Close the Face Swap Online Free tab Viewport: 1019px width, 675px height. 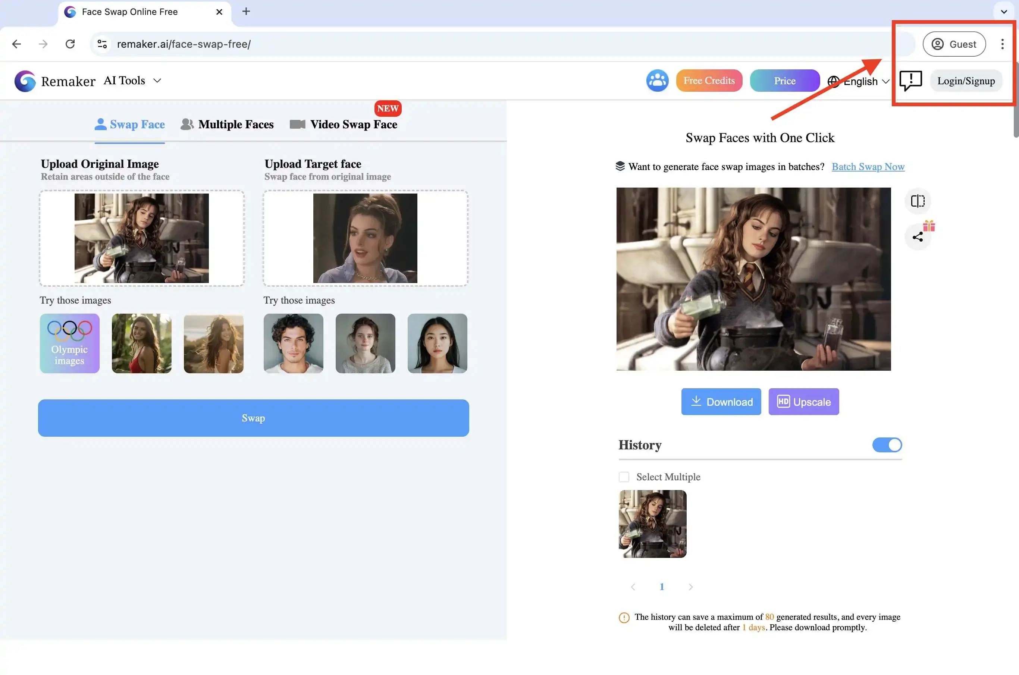[219, 12]
